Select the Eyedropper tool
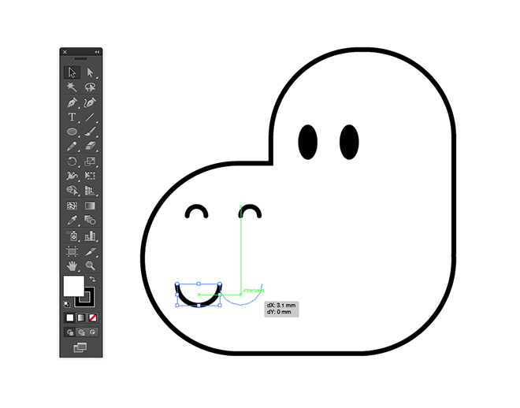Viewport: 520px width, 408px height. pyautogui.click(x=72, y=221)
